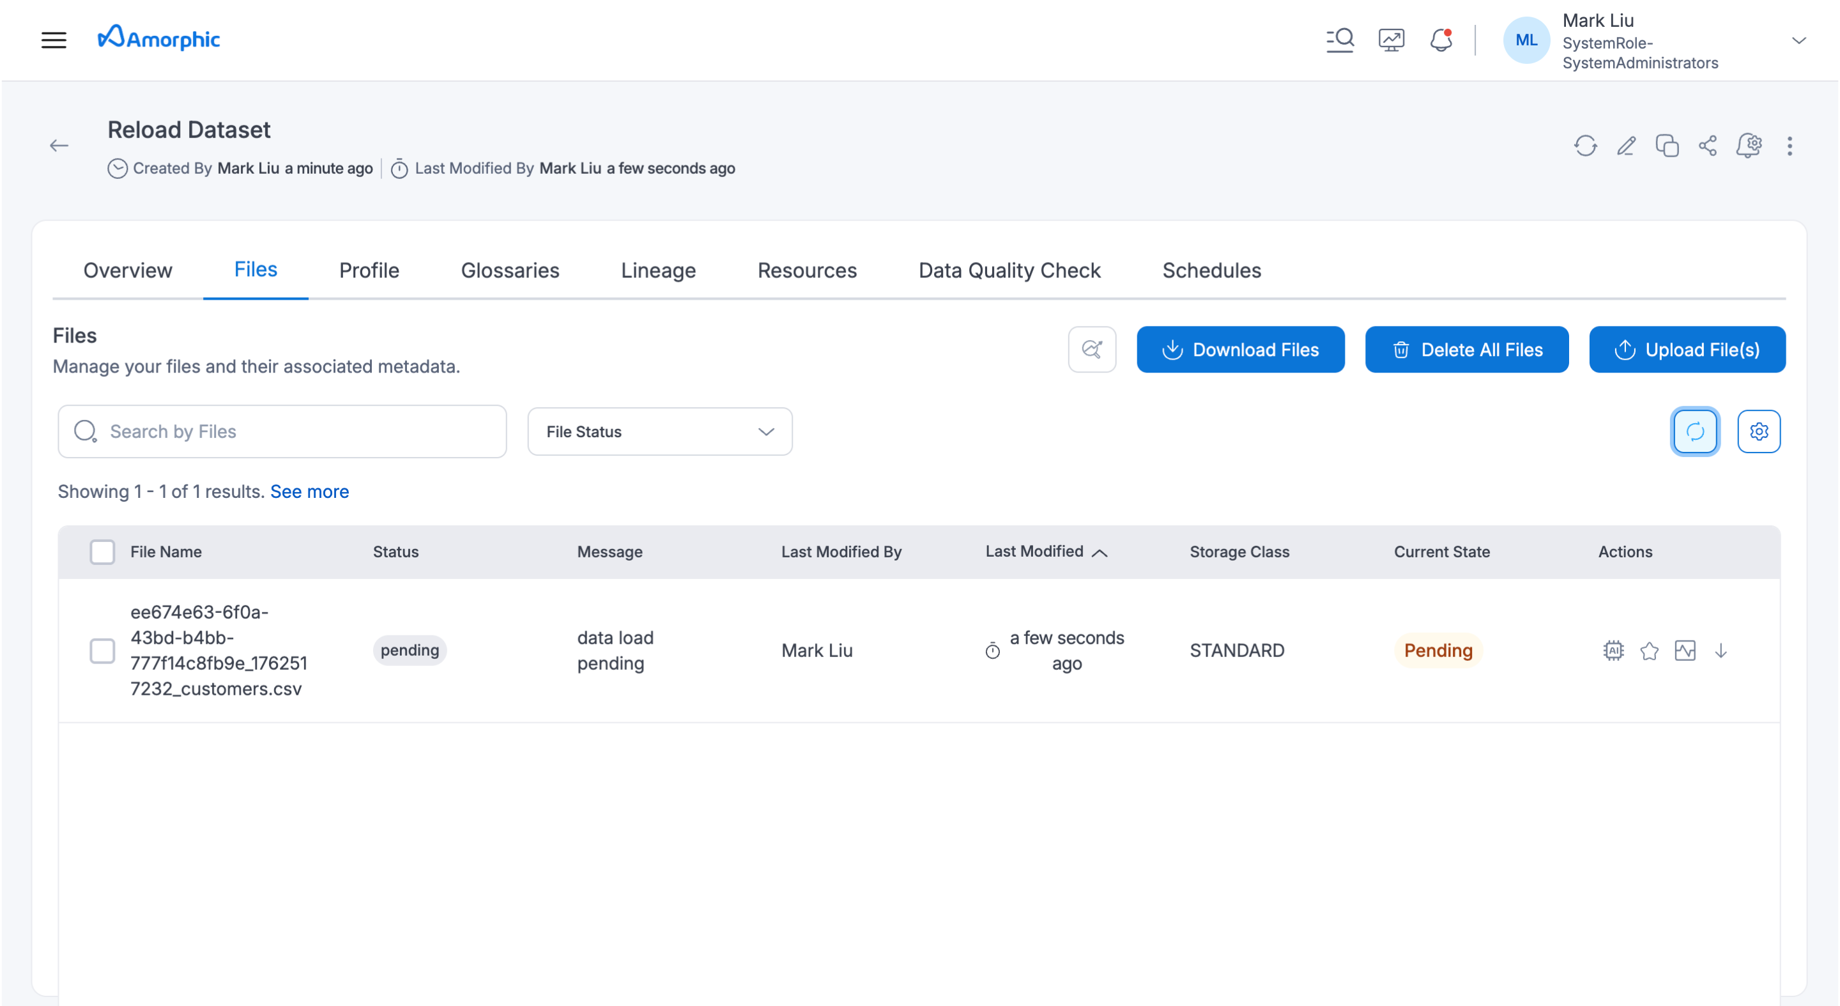Open the File Status dropdown

(659, 431)
